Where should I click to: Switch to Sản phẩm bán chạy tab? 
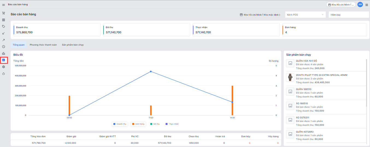[73, 45]
